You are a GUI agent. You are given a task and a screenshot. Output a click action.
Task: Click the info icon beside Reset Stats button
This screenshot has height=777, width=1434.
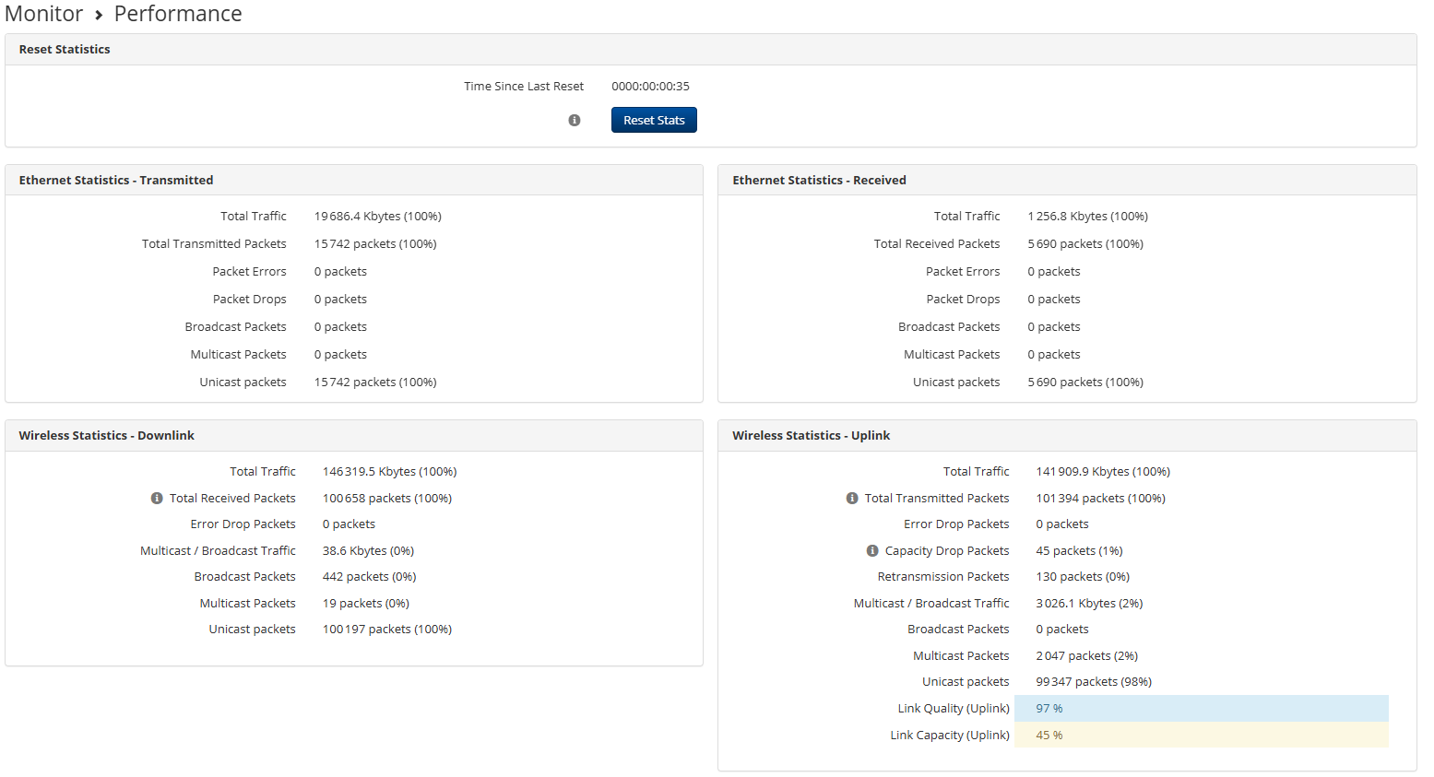coord(575,121)
